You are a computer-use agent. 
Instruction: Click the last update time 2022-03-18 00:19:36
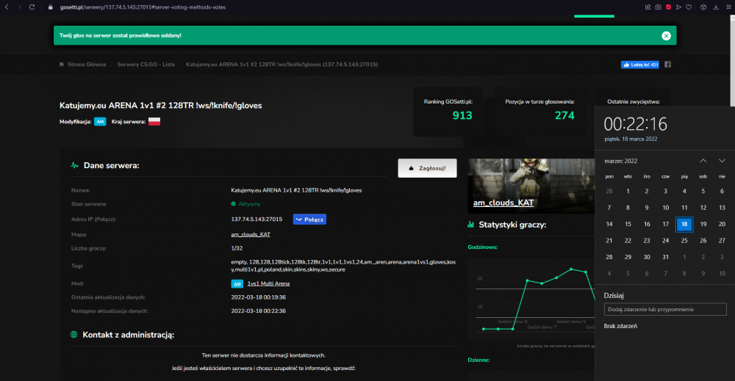pos(258,297)
